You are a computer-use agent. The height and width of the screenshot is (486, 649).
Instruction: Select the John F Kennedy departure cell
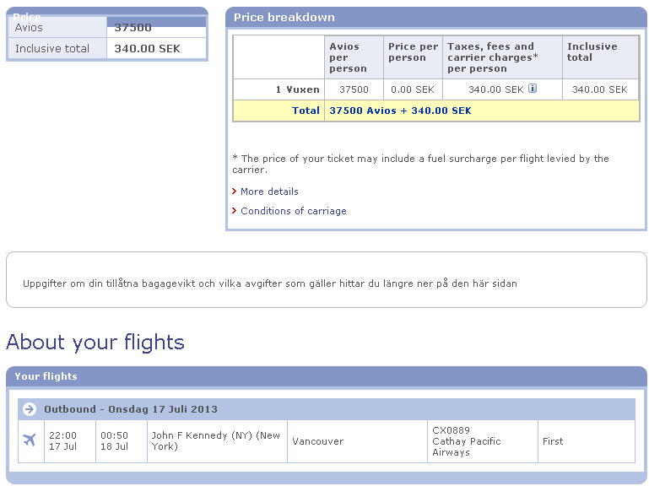[216, 441]
